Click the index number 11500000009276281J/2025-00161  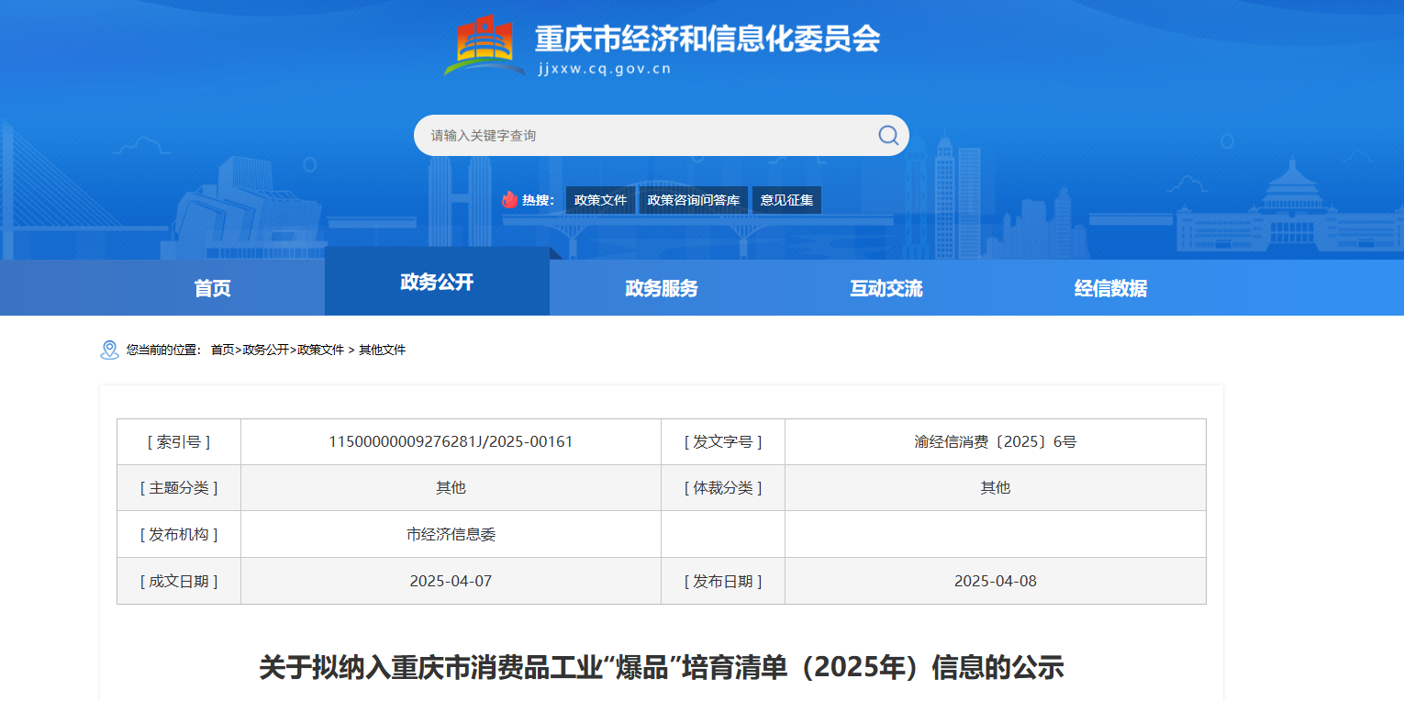tap(451, 441)
